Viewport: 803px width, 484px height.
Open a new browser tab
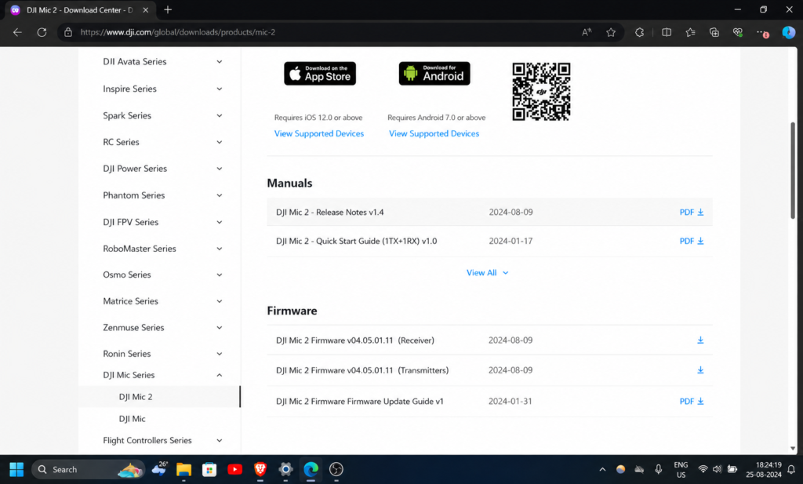pyautogui.click(x=168, y=9)
